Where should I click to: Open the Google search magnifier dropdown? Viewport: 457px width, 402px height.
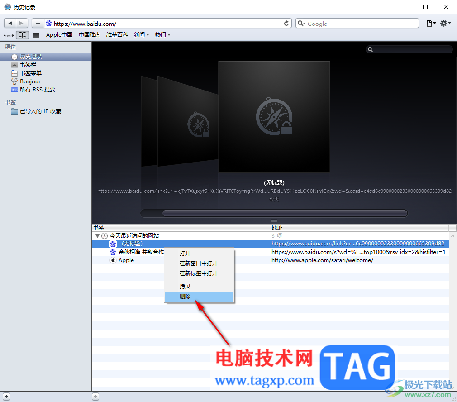pos(301,24)
